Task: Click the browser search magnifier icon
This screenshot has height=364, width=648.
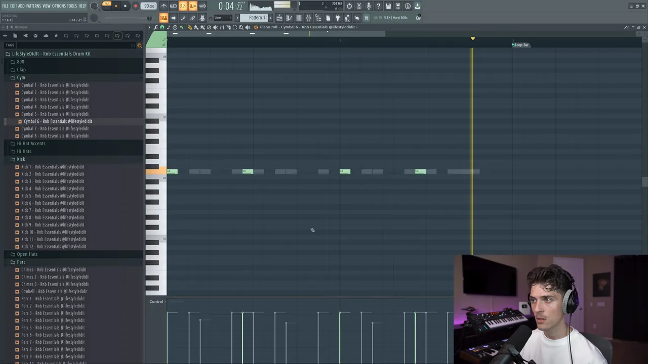Action: (x=140, y=45)
